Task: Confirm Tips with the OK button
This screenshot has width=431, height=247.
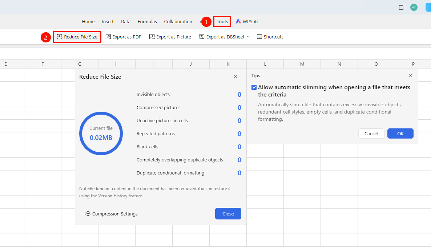Action: pyautogui.click(x=400, y=133)
